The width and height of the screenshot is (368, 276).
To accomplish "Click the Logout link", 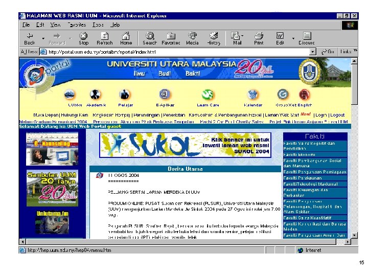I will [337, 115].
